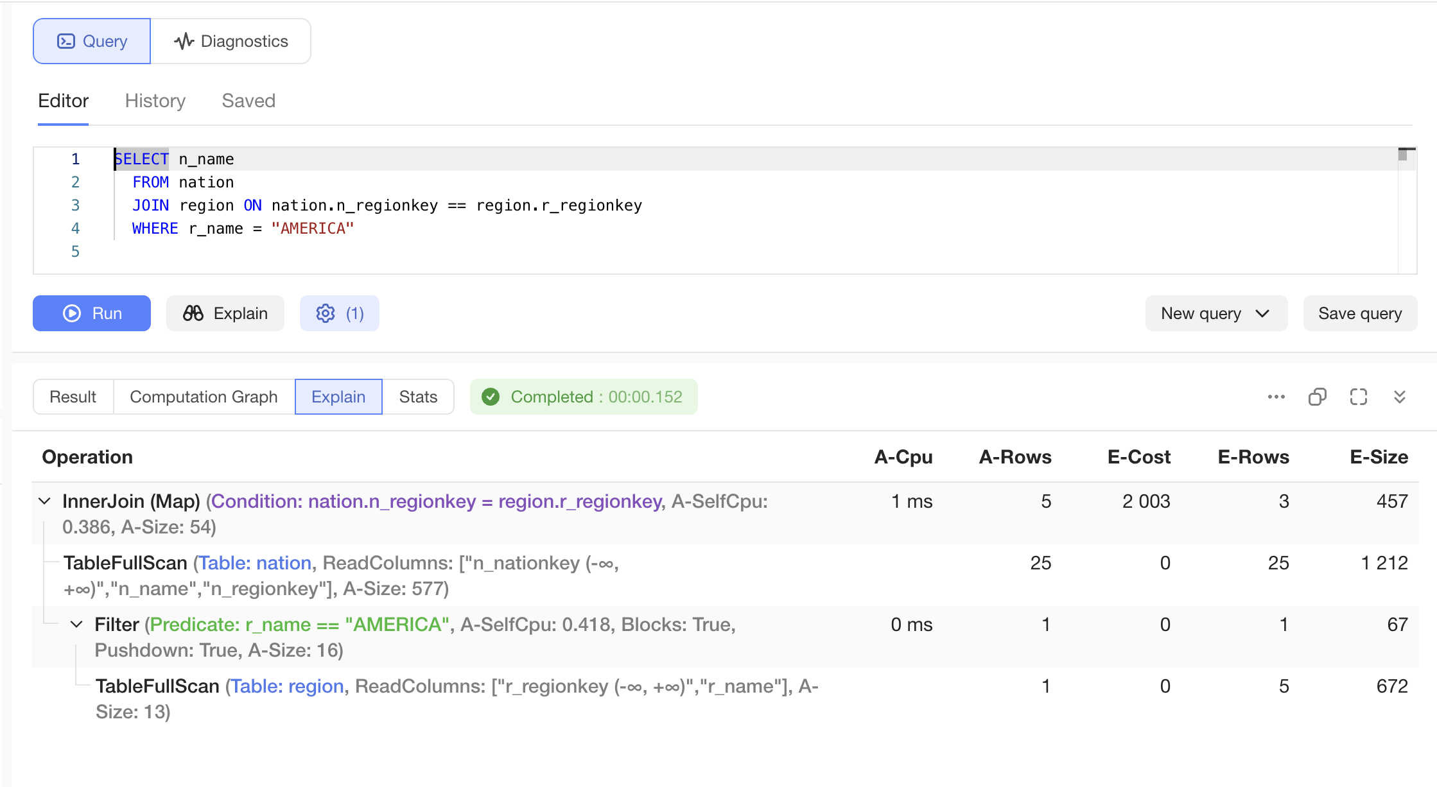This screenshot has height=787, width=1437.
Task: Show the Computation Graph tab
Action: point(204,397)
